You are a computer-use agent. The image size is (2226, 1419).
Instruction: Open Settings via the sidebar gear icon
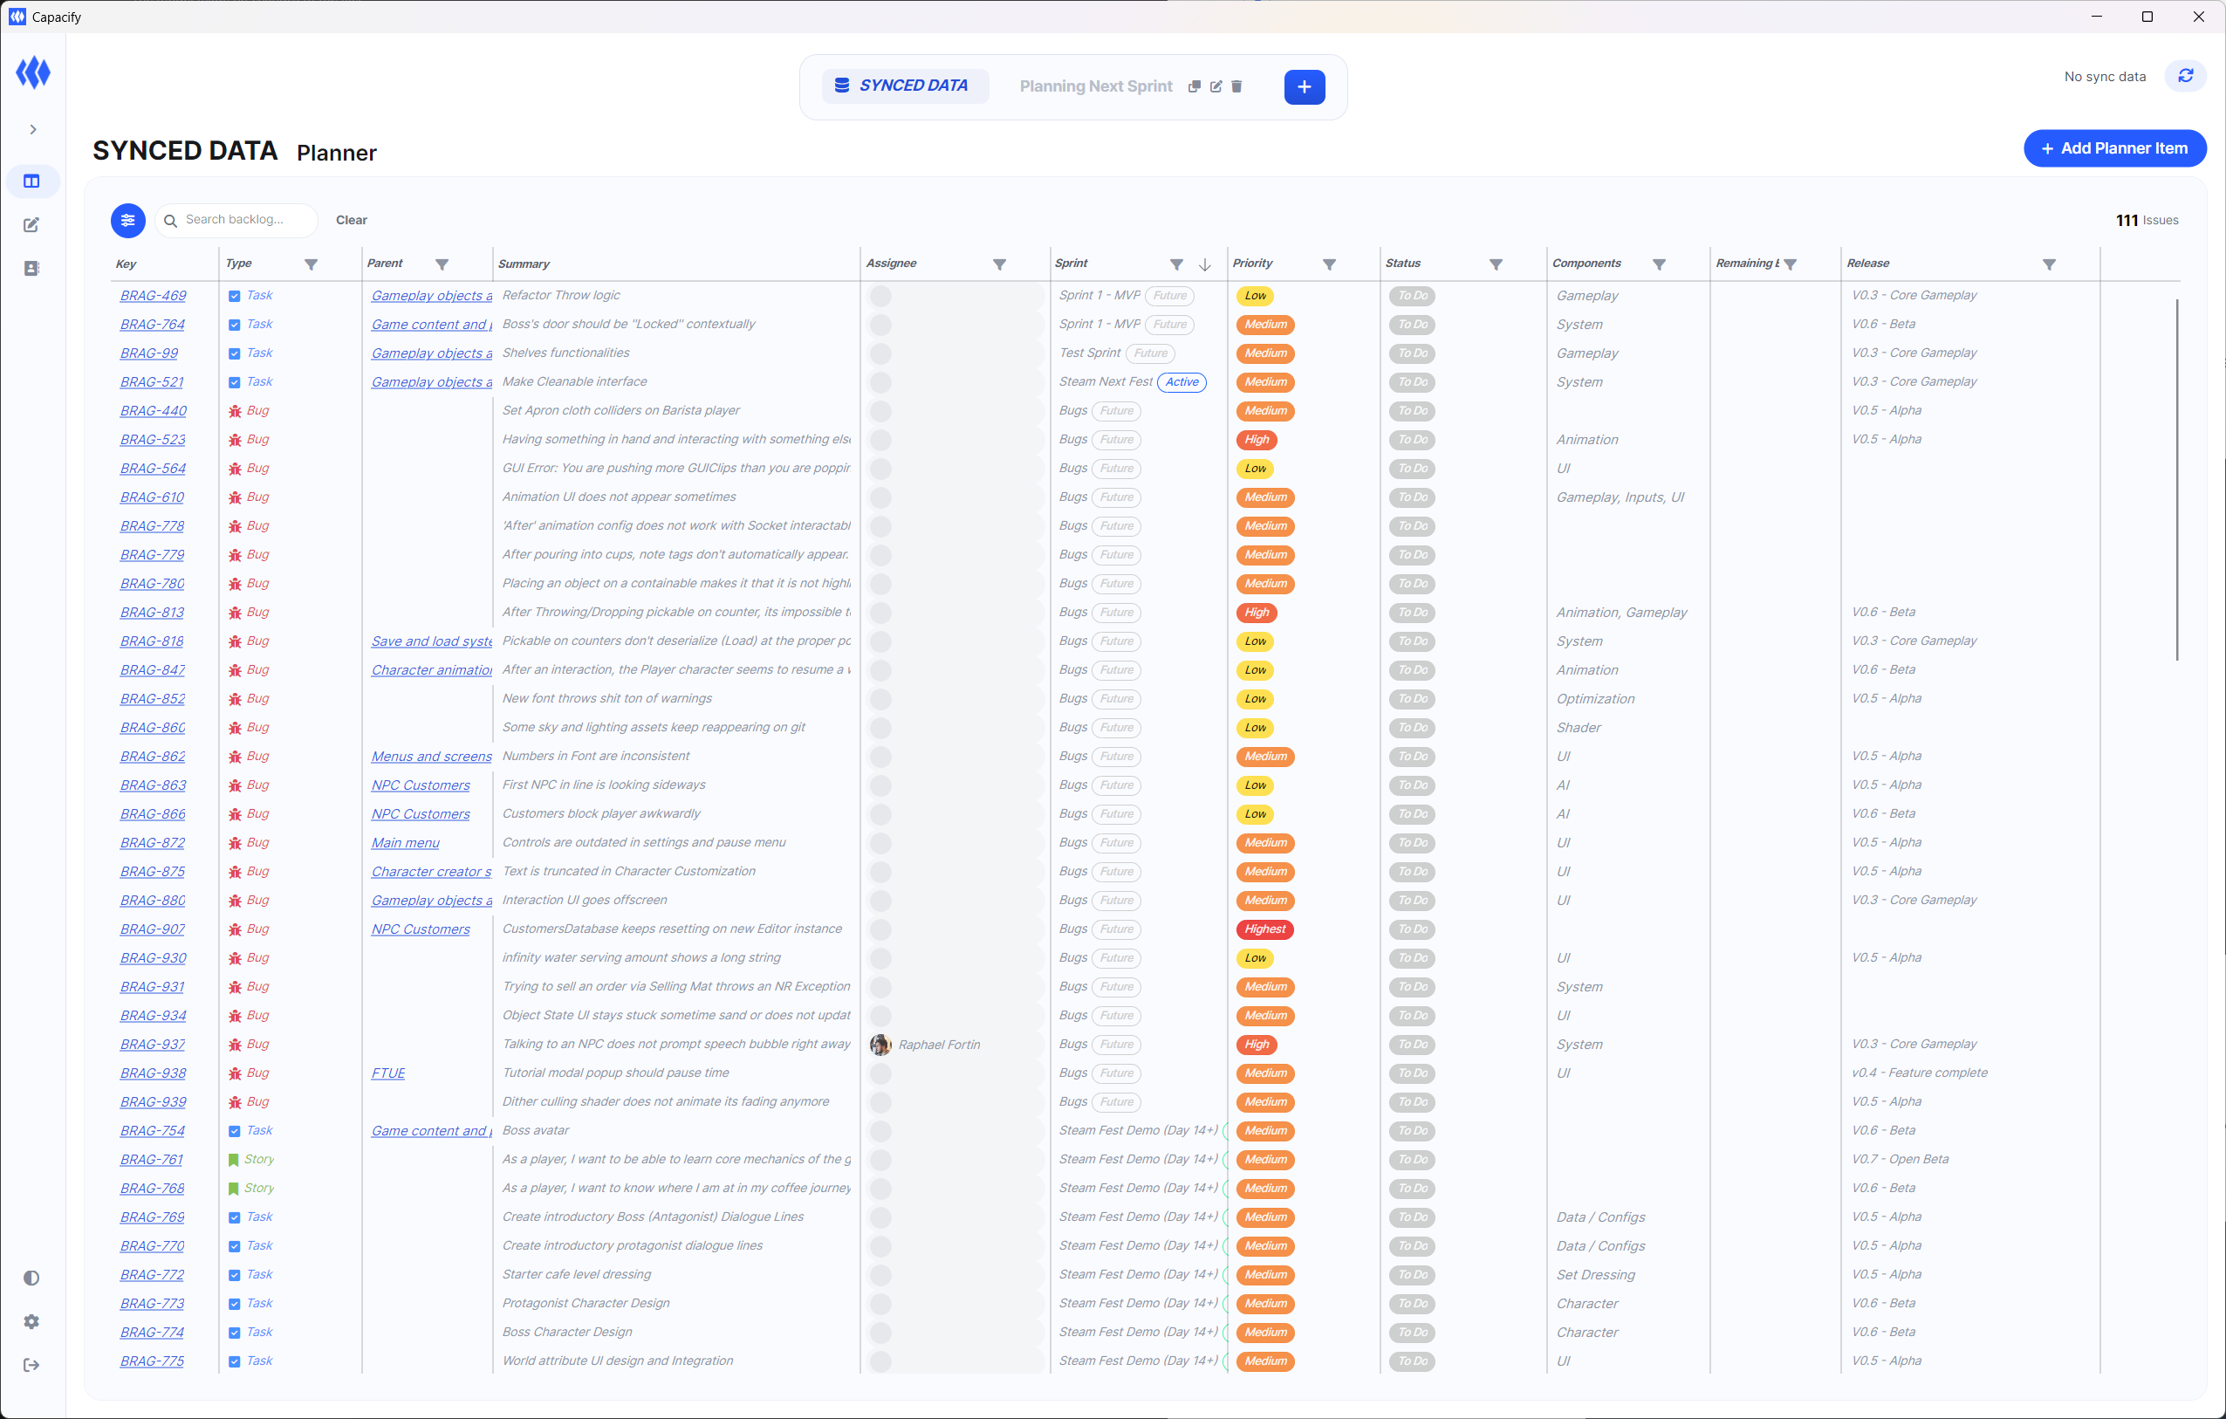click(x=32, y=1321)
